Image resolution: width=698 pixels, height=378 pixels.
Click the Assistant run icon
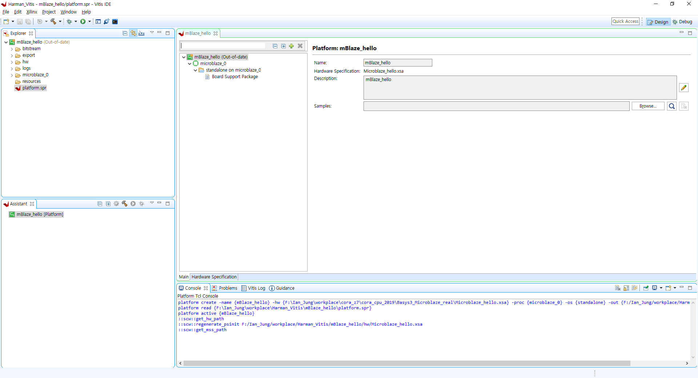133,204
